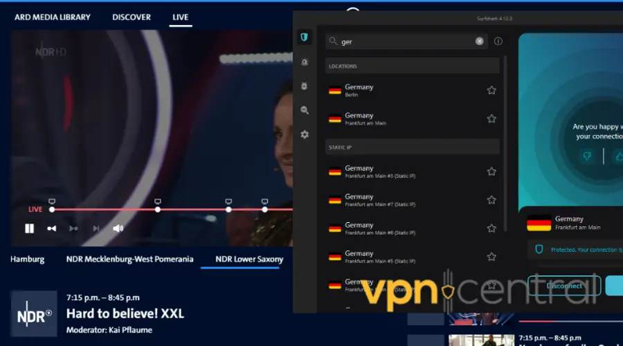Star the Frankfurt am Main #5 static IP
The image size is (623, 346).
(x=491, y=257)
